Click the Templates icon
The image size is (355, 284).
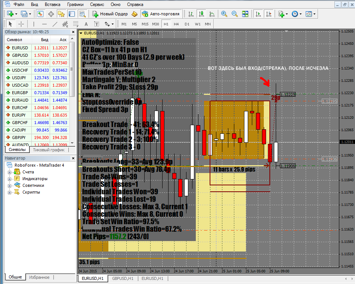tap(309, 14)
